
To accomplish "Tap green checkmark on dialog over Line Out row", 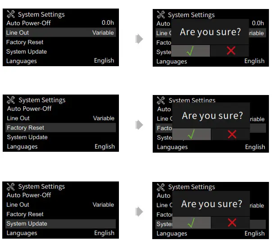I will point(191,50).
